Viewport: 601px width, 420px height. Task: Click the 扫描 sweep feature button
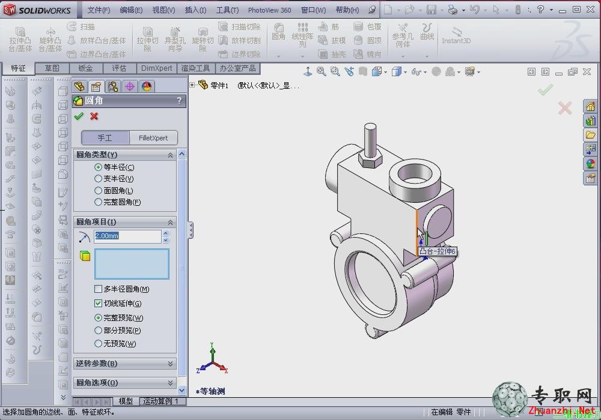pos(81,27)
